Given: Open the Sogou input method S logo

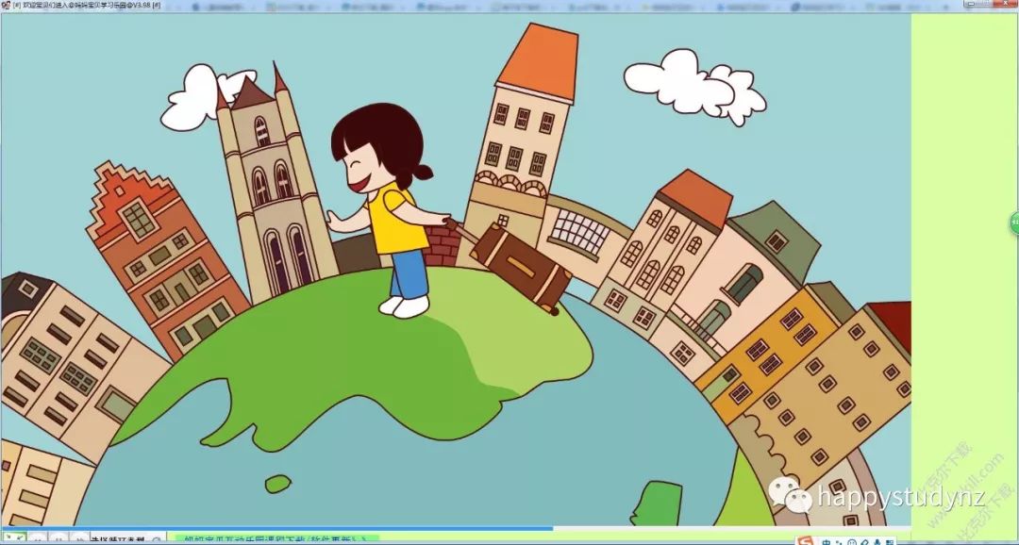Looking at the screenshot, I should [805, 541].
